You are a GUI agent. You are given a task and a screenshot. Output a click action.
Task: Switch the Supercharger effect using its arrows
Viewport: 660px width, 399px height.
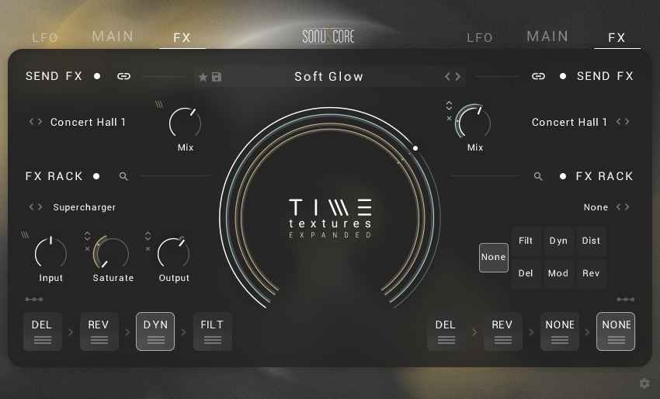click(36, 207)
